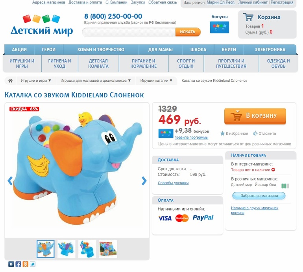
Task: Add product with В корзину button
Action: pos(255,116)
